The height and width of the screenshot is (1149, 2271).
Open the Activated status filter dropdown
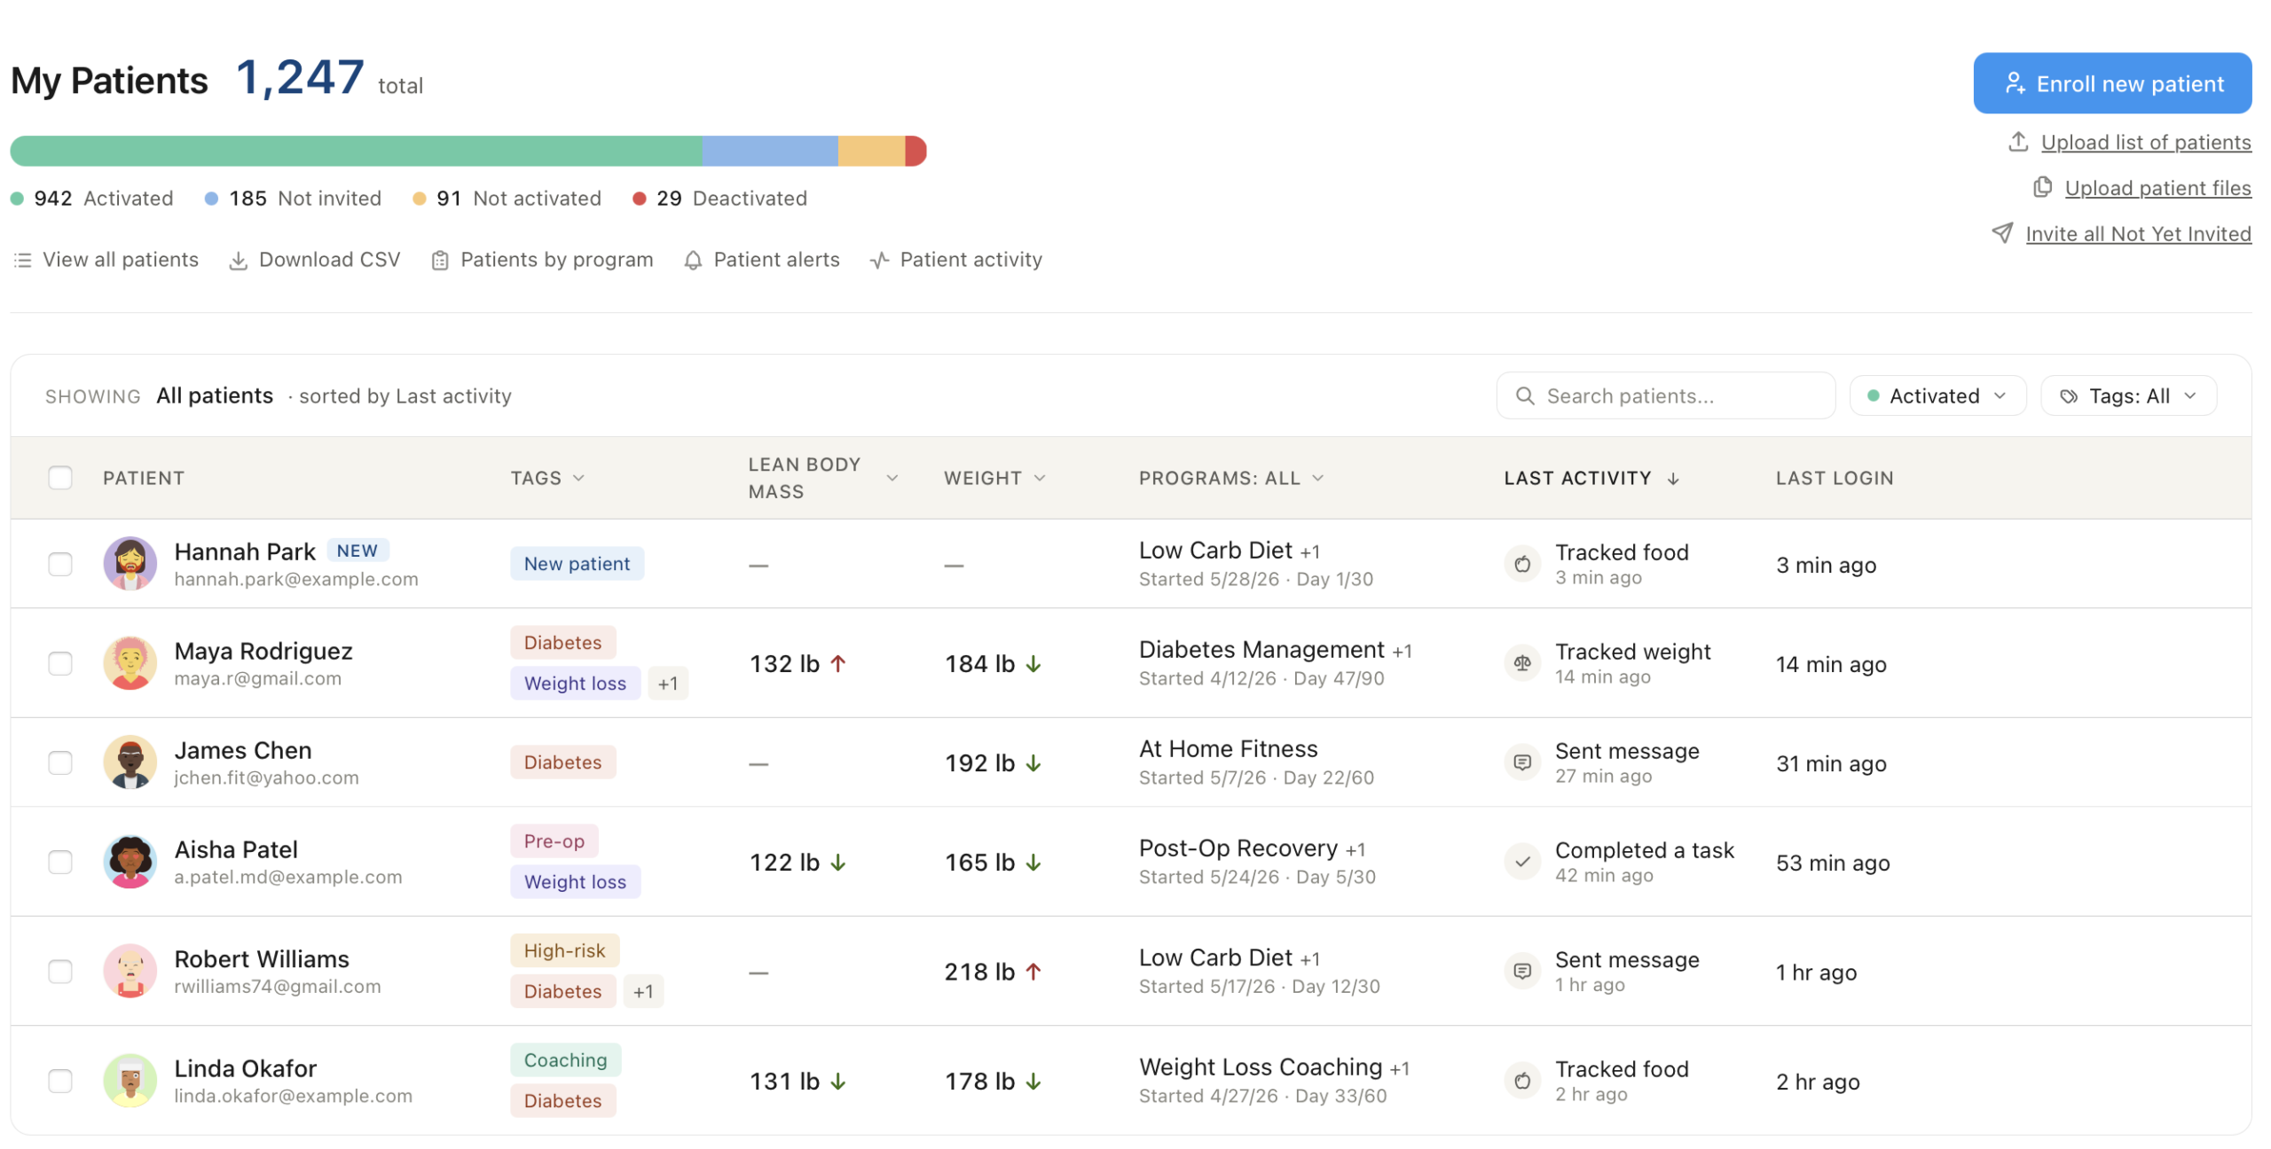[1937, 395]
